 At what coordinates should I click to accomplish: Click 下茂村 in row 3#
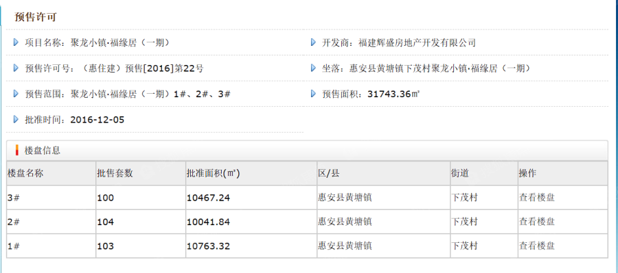(x=465, y=198)
